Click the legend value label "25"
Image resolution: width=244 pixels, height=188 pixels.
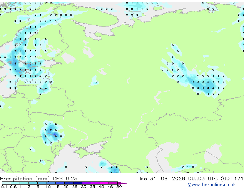75,186
